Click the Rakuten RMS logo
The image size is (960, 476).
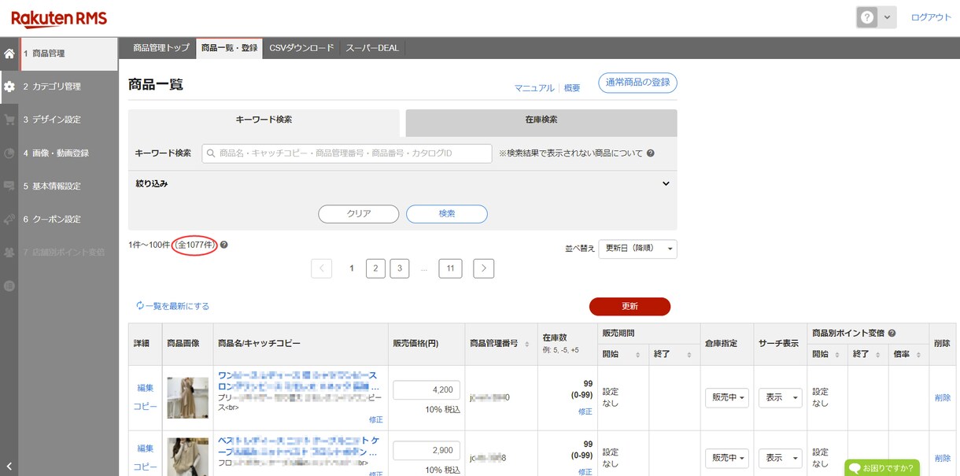[59, 19]
